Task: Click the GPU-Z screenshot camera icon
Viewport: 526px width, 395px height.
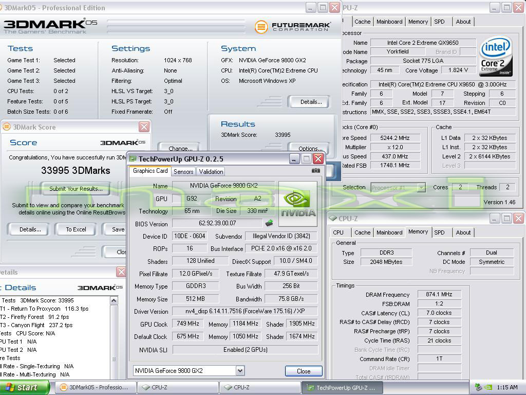Action: click(315, 171)
